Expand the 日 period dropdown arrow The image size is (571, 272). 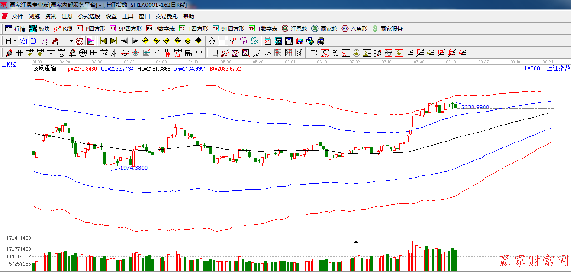[15, 41]
